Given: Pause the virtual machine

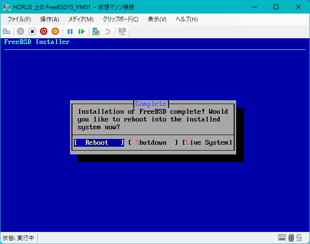Looking at the screenshot, I should (x=70, y=31).
